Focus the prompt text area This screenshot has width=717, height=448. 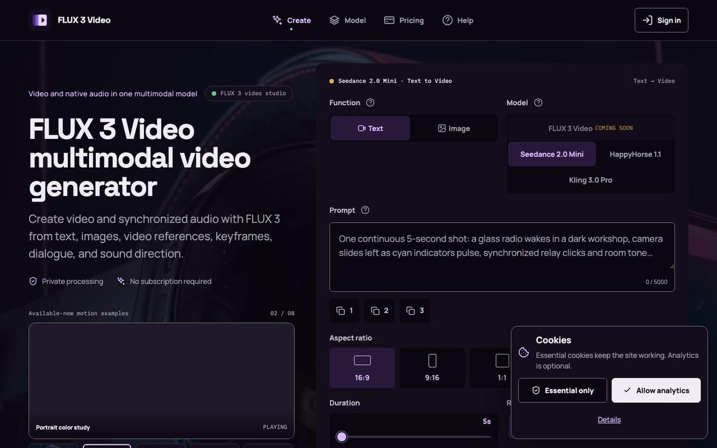point(502,257)
